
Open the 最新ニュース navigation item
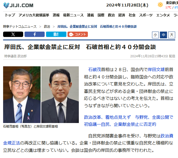[x=73, y=15]
